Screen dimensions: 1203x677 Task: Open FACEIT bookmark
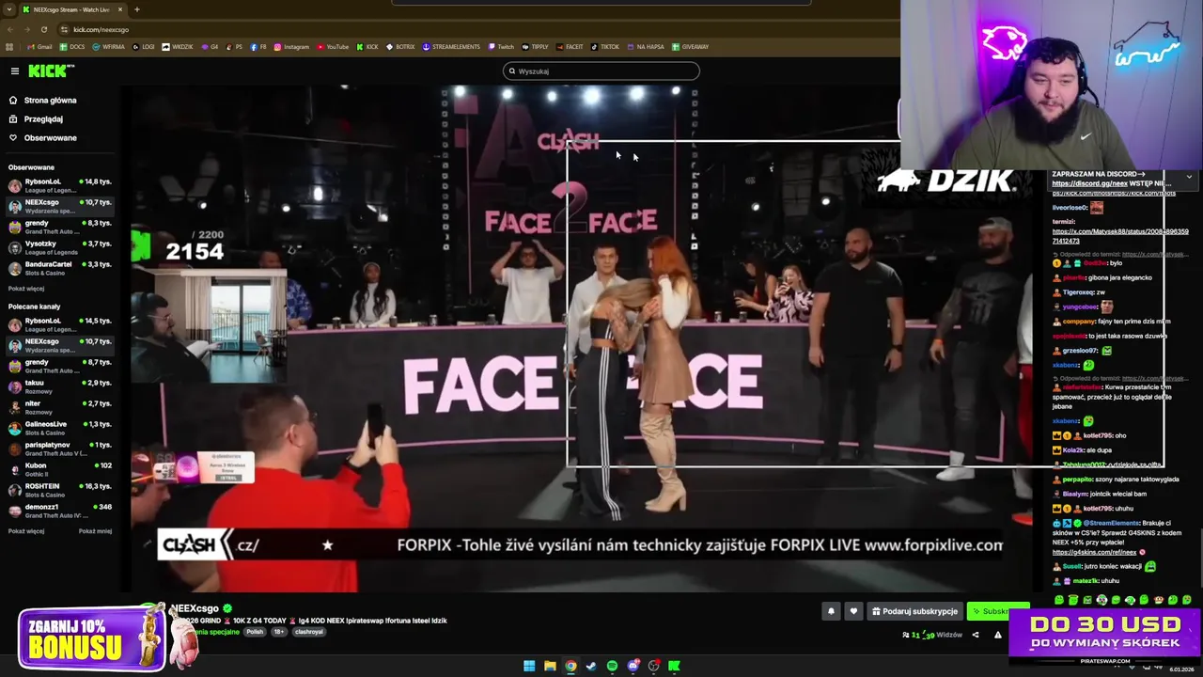570,47
